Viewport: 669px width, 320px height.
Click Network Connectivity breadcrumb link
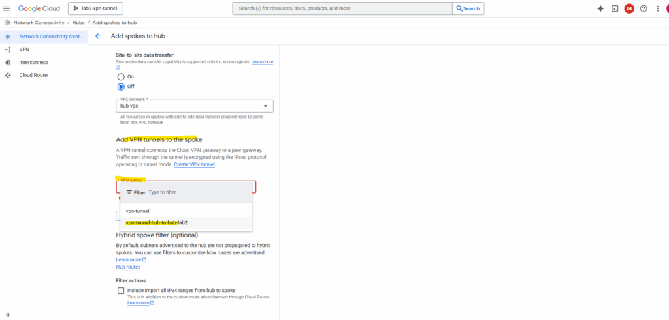pos(39,23)
